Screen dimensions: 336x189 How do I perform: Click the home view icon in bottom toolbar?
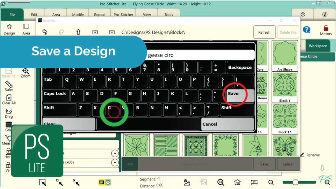pyautogui.click(x=237, y=182)
